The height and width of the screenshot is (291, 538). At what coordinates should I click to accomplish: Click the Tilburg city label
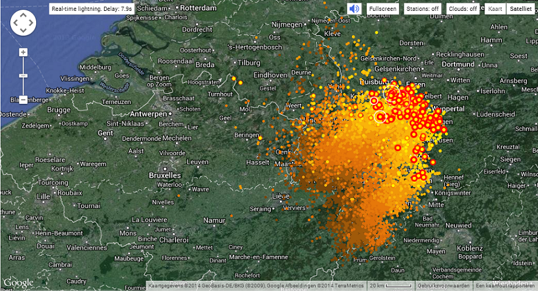[x=249, y=63]
